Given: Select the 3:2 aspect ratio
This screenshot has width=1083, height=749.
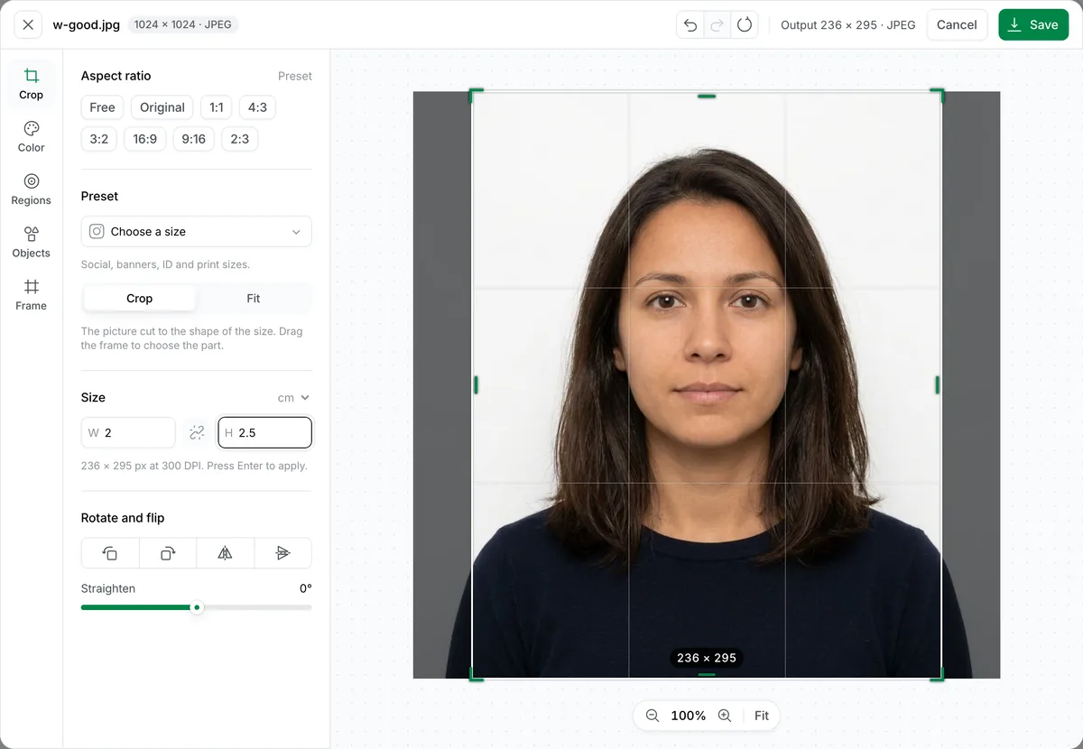Looking at the screenshot, I should (99, 139).
